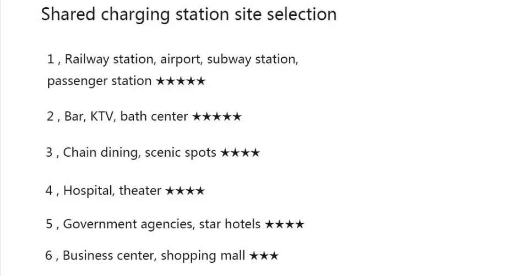Click the "Chain dining, scenic spots" text

click(139, 152)
